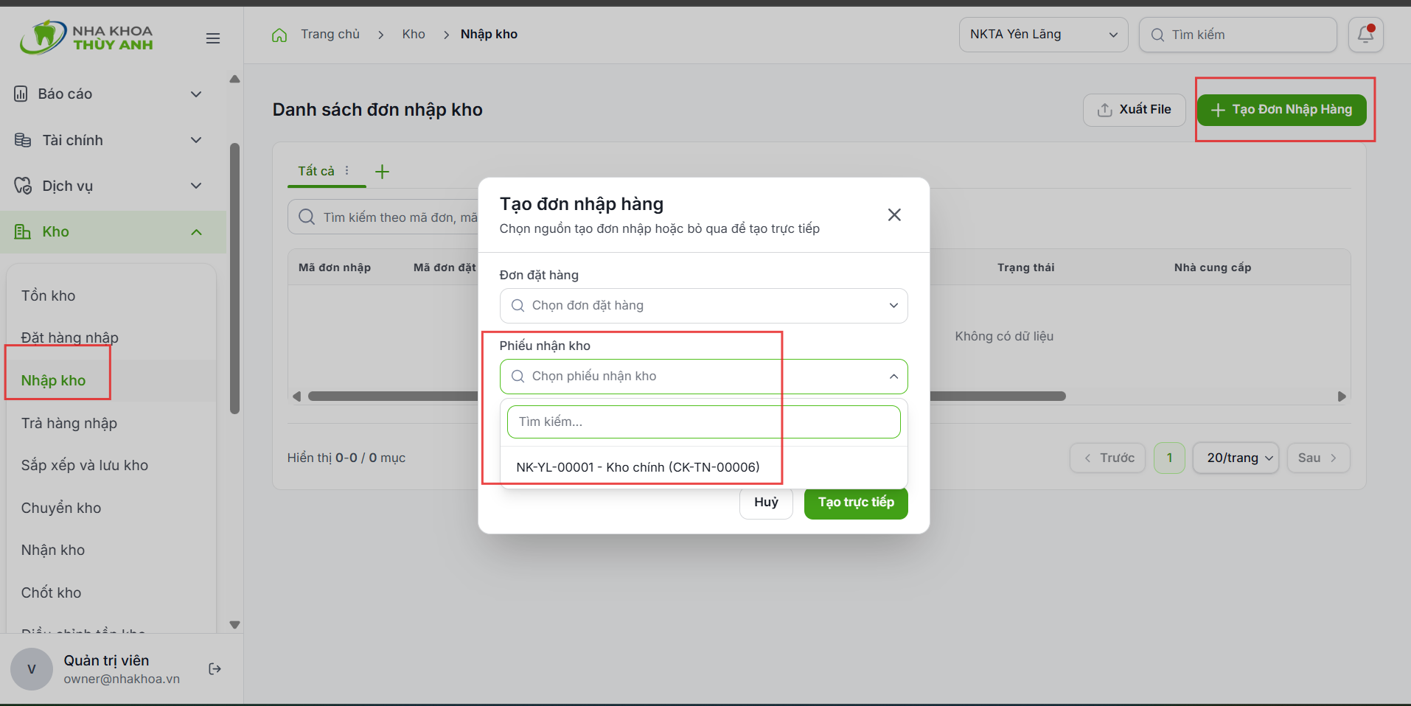1411x706 pixels.
Task: Close the Tạo đơn nhập hàng dialog
Action: click(x=894, y=214)
